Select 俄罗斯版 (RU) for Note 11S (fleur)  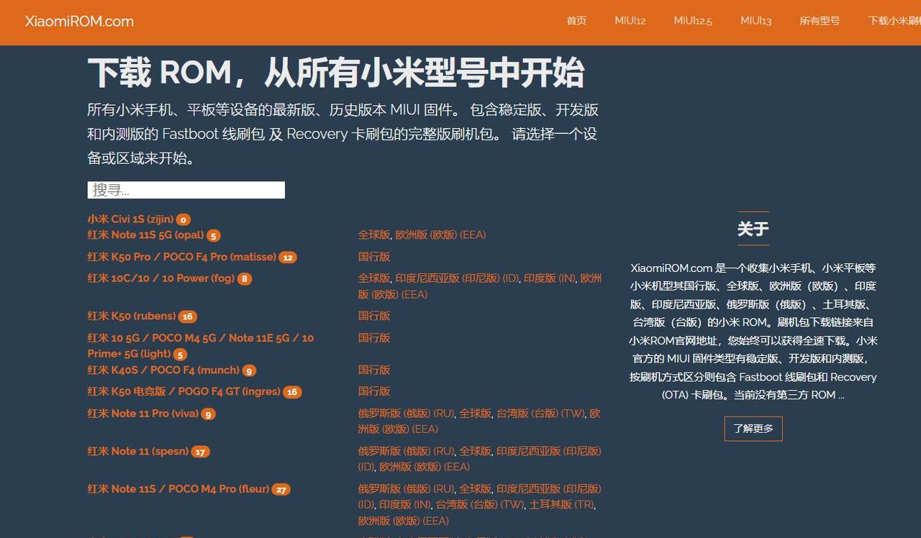click(406, 489)
